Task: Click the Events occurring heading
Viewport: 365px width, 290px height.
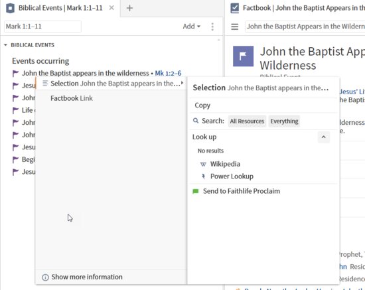Action: click(x=40, y=61)
